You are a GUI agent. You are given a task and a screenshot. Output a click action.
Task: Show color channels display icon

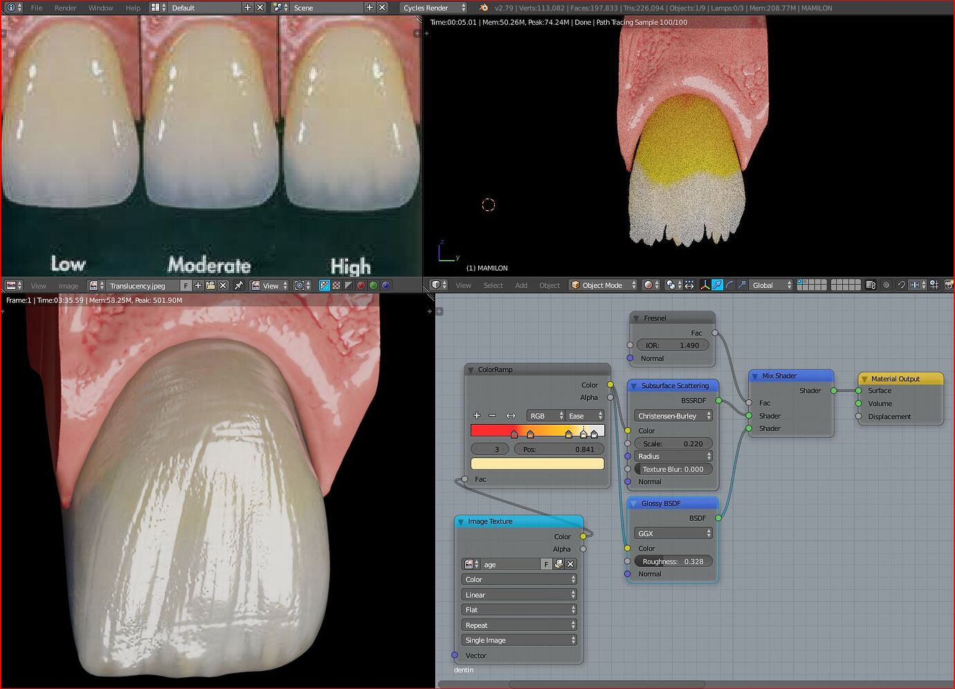coord(336,285)
